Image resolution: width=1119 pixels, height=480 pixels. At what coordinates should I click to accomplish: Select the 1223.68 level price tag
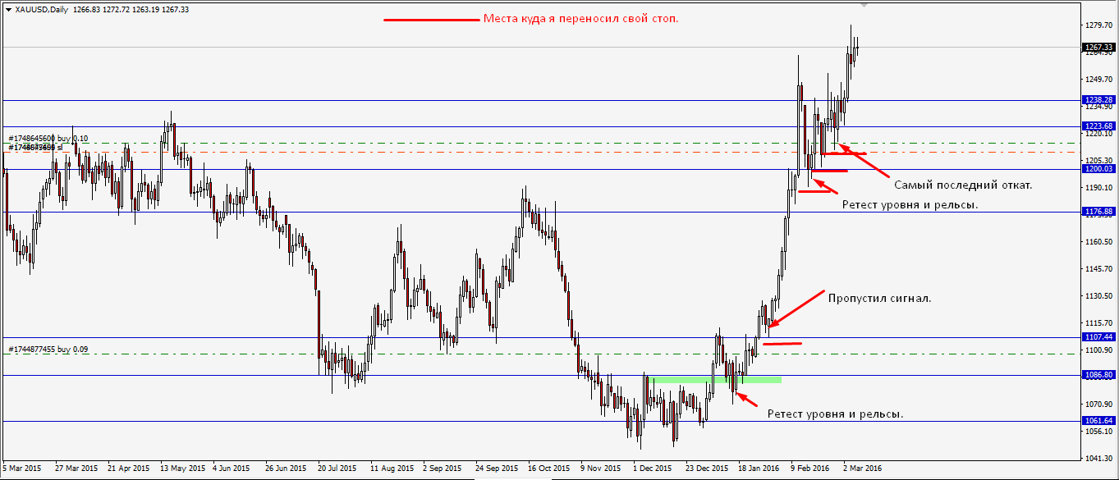pos(1098,126)
